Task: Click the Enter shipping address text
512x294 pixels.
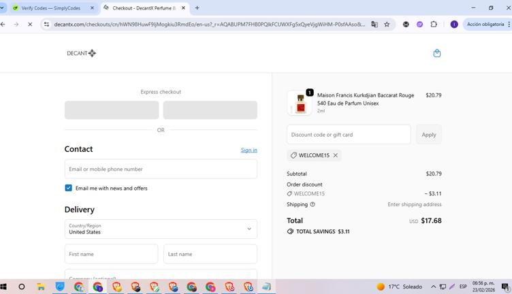Action: click(x=415, y=204)
